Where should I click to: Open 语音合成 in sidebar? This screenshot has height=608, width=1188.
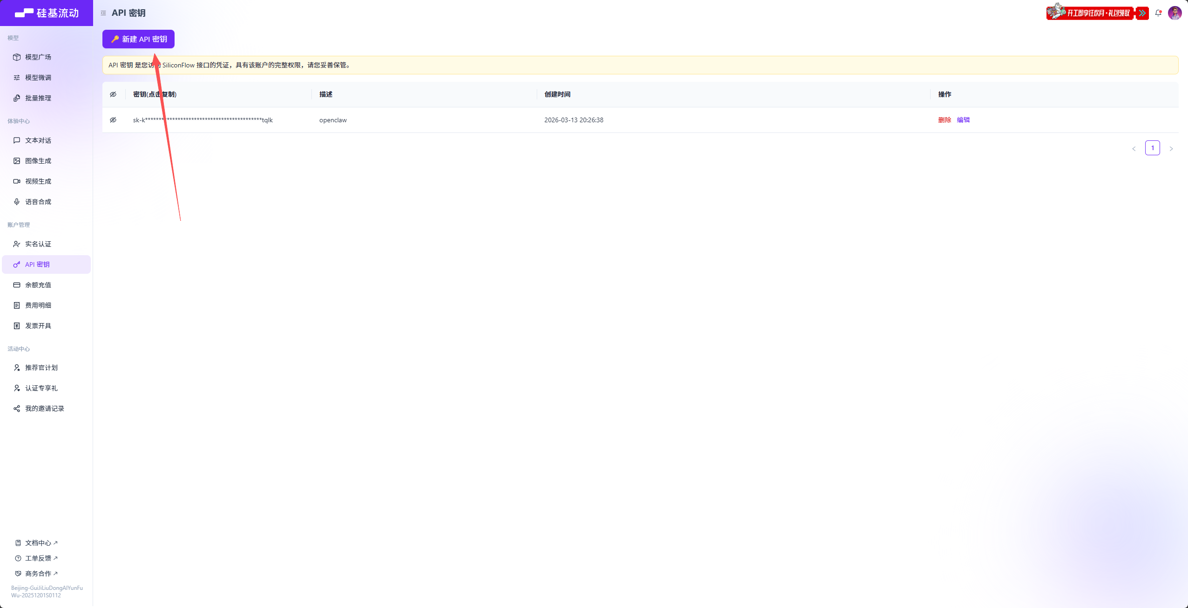38,202
